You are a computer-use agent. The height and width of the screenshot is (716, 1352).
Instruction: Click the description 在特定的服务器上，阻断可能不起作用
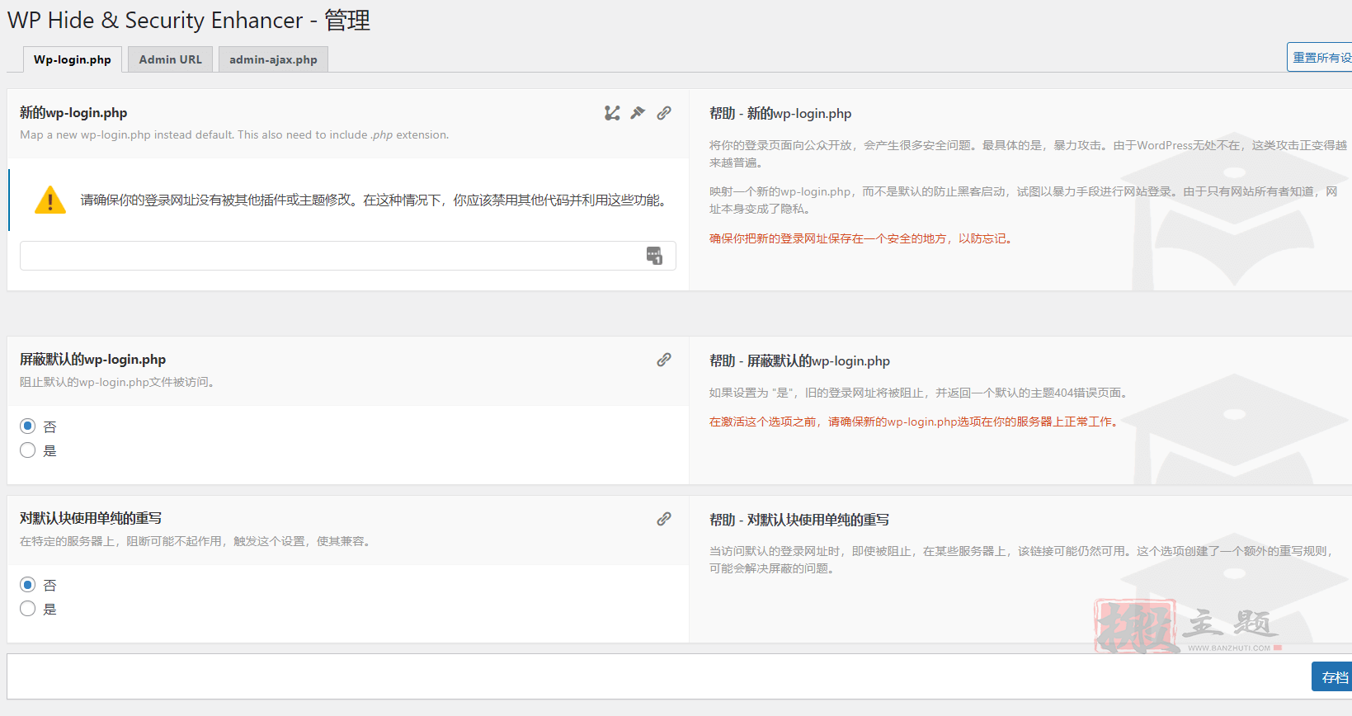pos(196,541)
